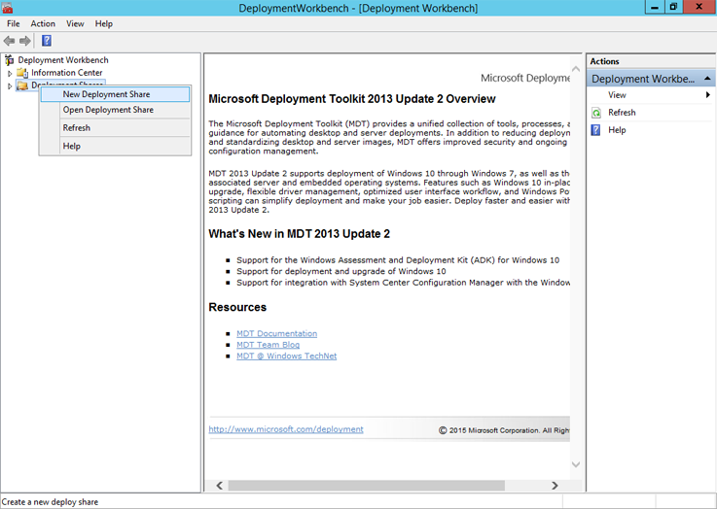Open the Action menu in menu bar

click(x=43, y=23)
